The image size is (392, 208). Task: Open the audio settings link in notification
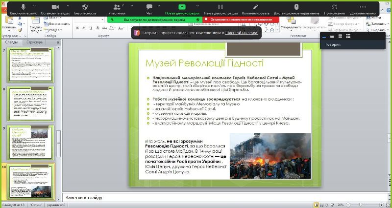241,33
